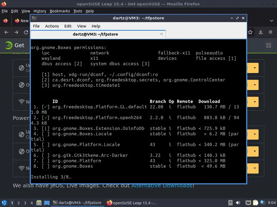Click the 'Branch' column header in terminal
The width and height of the screenshot is (277, 207).
click(x=158, y=101)
